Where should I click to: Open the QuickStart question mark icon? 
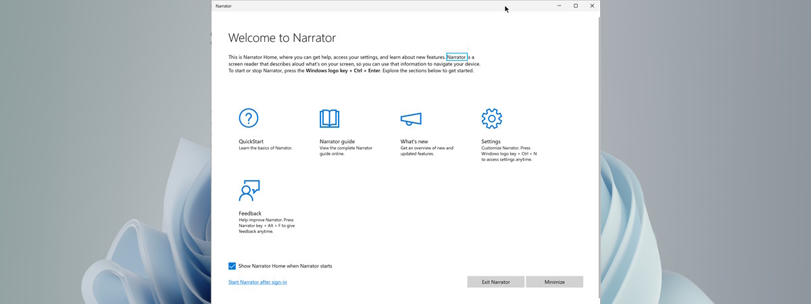coord(249,118)
